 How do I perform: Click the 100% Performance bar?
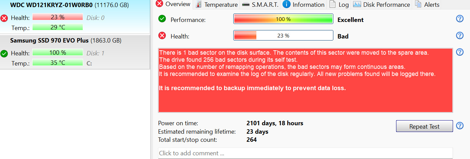[x=283, y=19]
